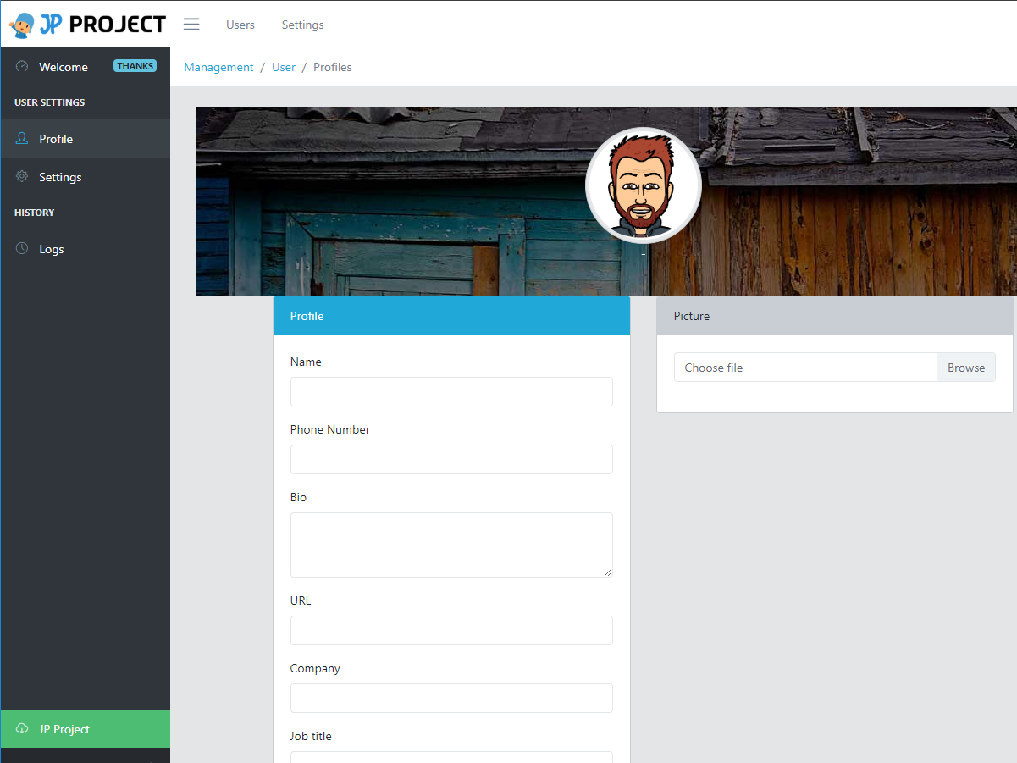Click the JP Project item at sidebar bottom
This screenshot has width=1017, height=763.
[x=64, y=728]
